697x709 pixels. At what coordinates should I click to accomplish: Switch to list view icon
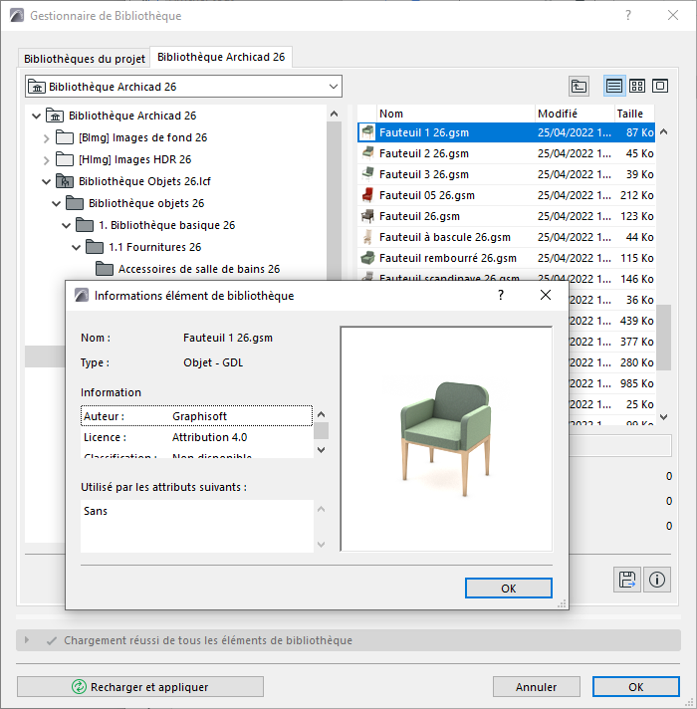614,86
